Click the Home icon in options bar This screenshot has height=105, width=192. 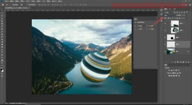point(3,5)
